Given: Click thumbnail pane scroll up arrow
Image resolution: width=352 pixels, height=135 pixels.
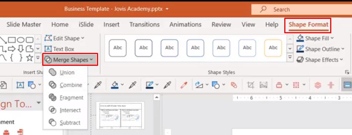Looking at the screenshot, I should (x=157, y=98).
